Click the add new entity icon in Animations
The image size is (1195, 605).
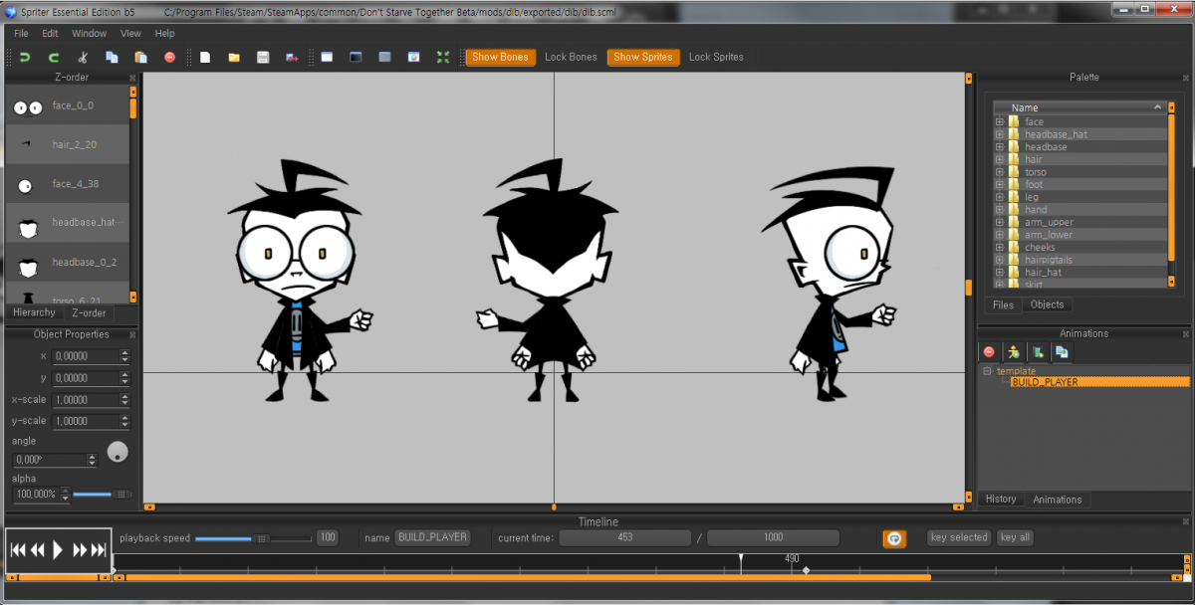pos(1014,352)
